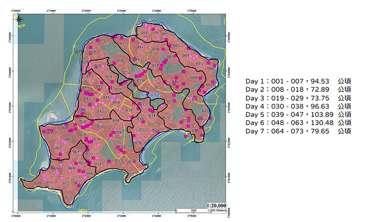The width and height of the screenshot is (368, 222).
Task: Click zone label 066 on the map
Action: [x=90, y=173]
